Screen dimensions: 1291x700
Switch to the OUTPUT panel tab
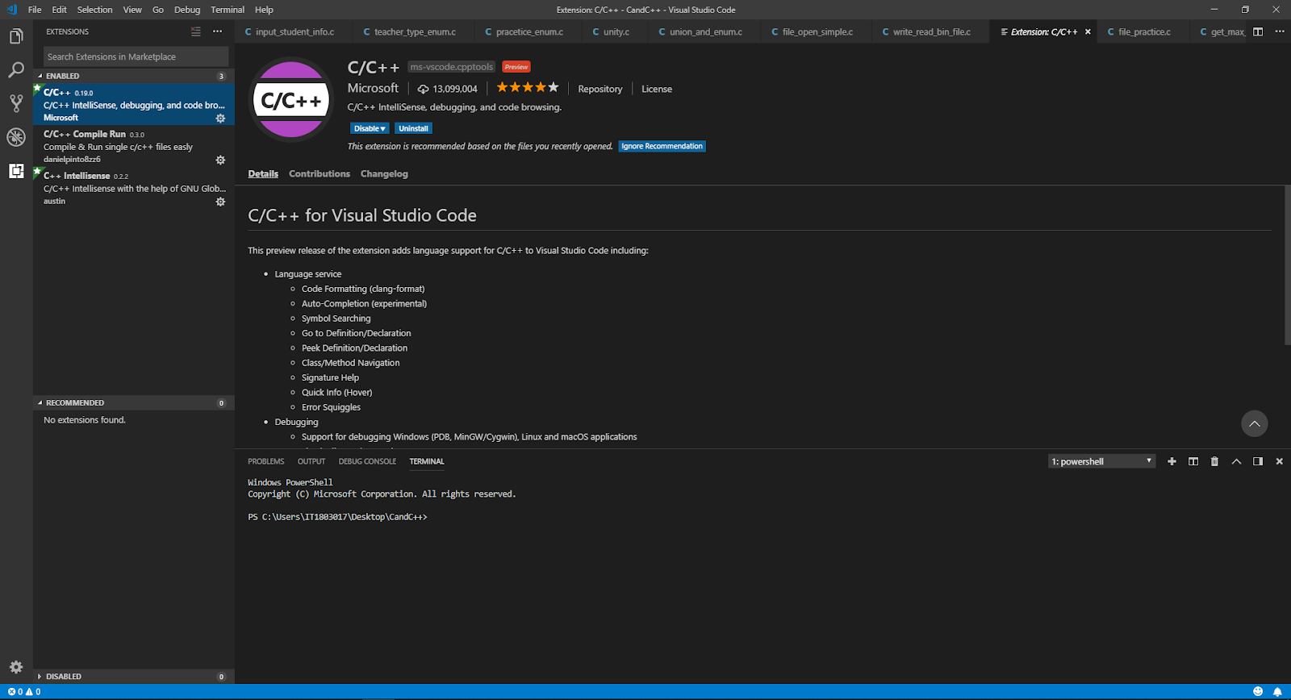(x=311, y=461)
